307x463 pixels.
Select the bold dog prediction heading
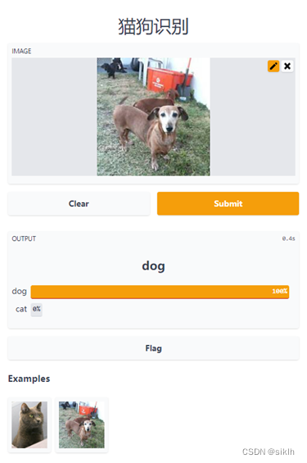pyautogui.click(x=153, y=266)
